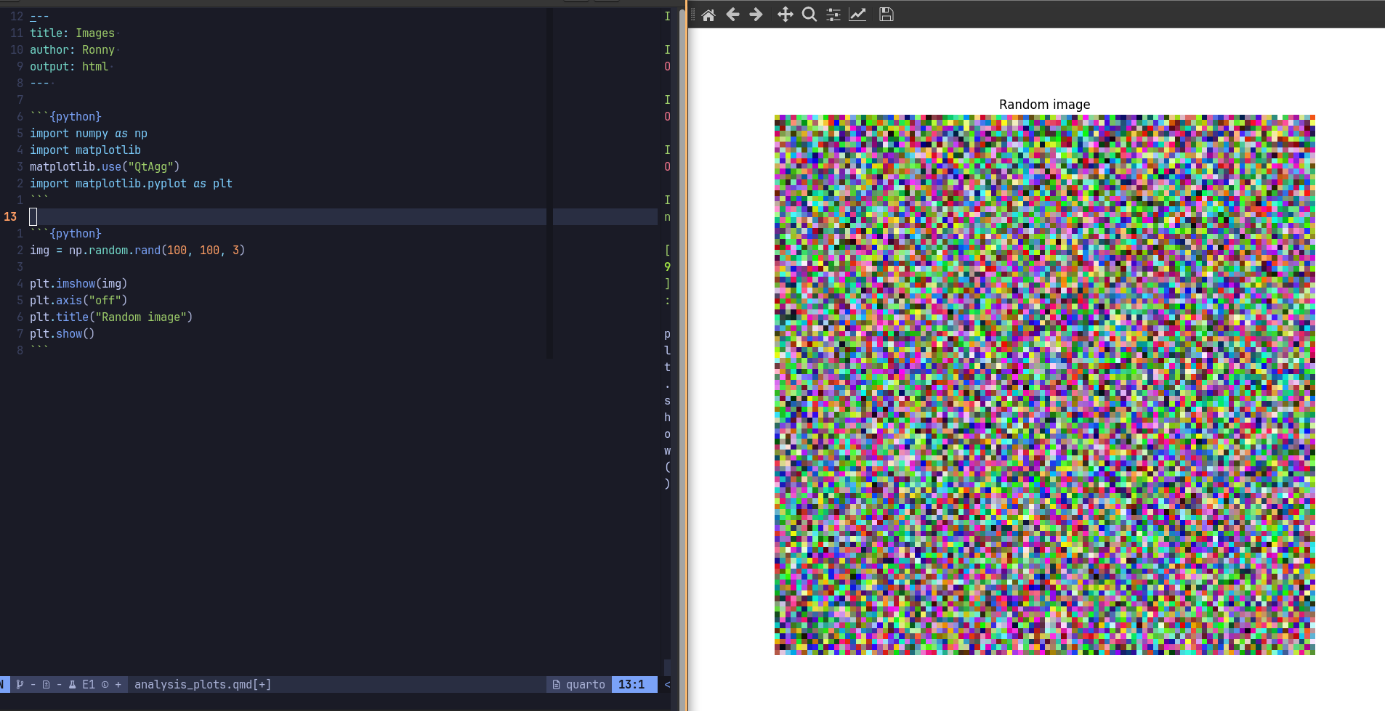Activate the zoom to rectangle tool

click(809, 15)
